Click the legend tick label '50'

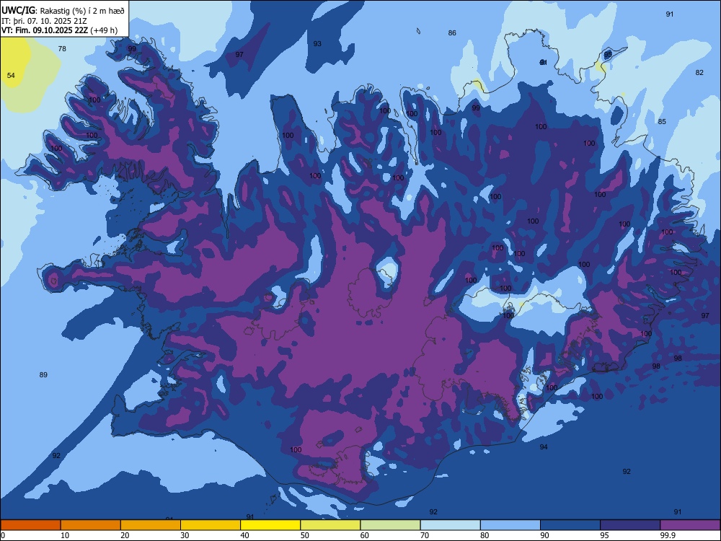coord(305,535)
